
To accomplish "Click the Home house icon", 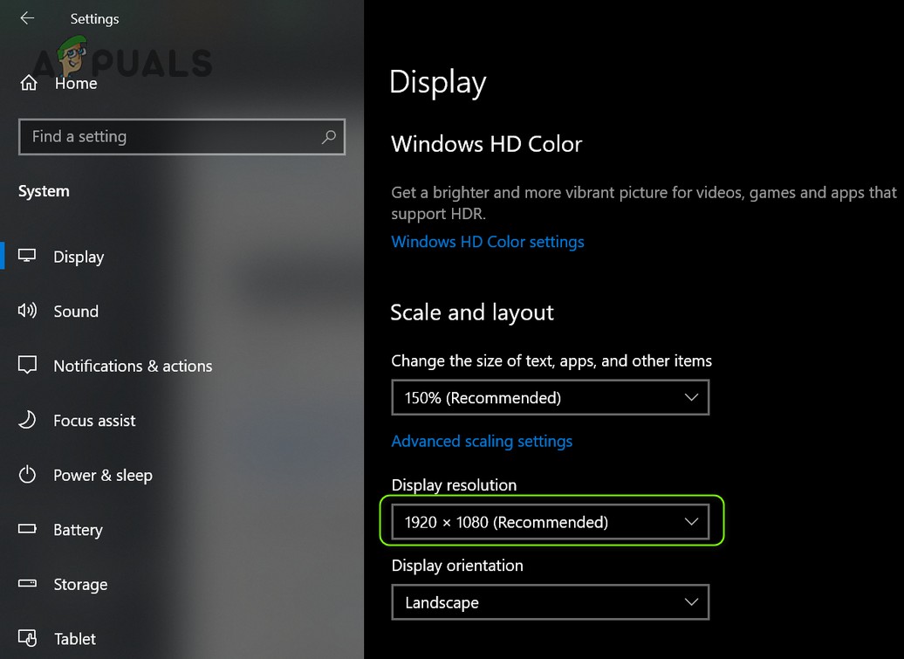I will tap(29, 83).
